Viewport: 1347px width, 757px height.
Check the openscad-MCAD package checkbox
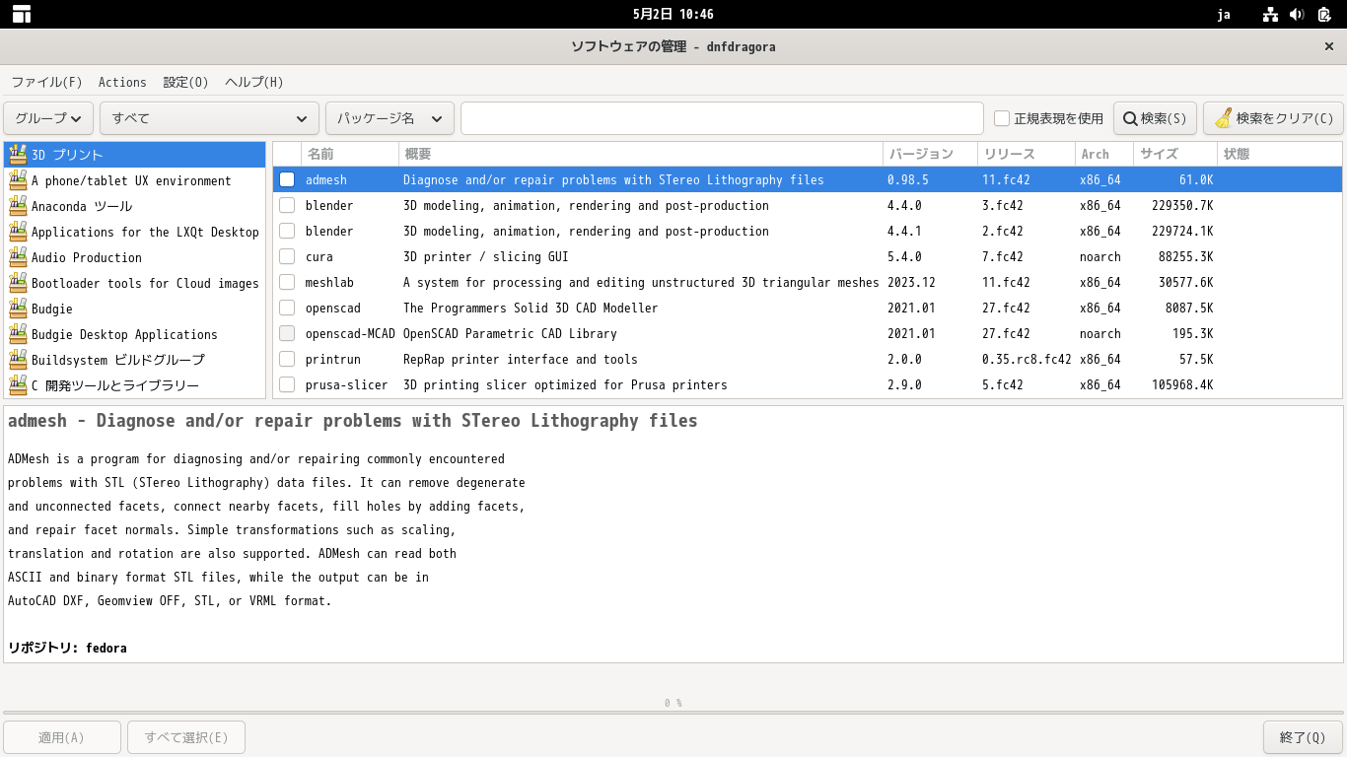pyautogui.click(x=287, y=334)
